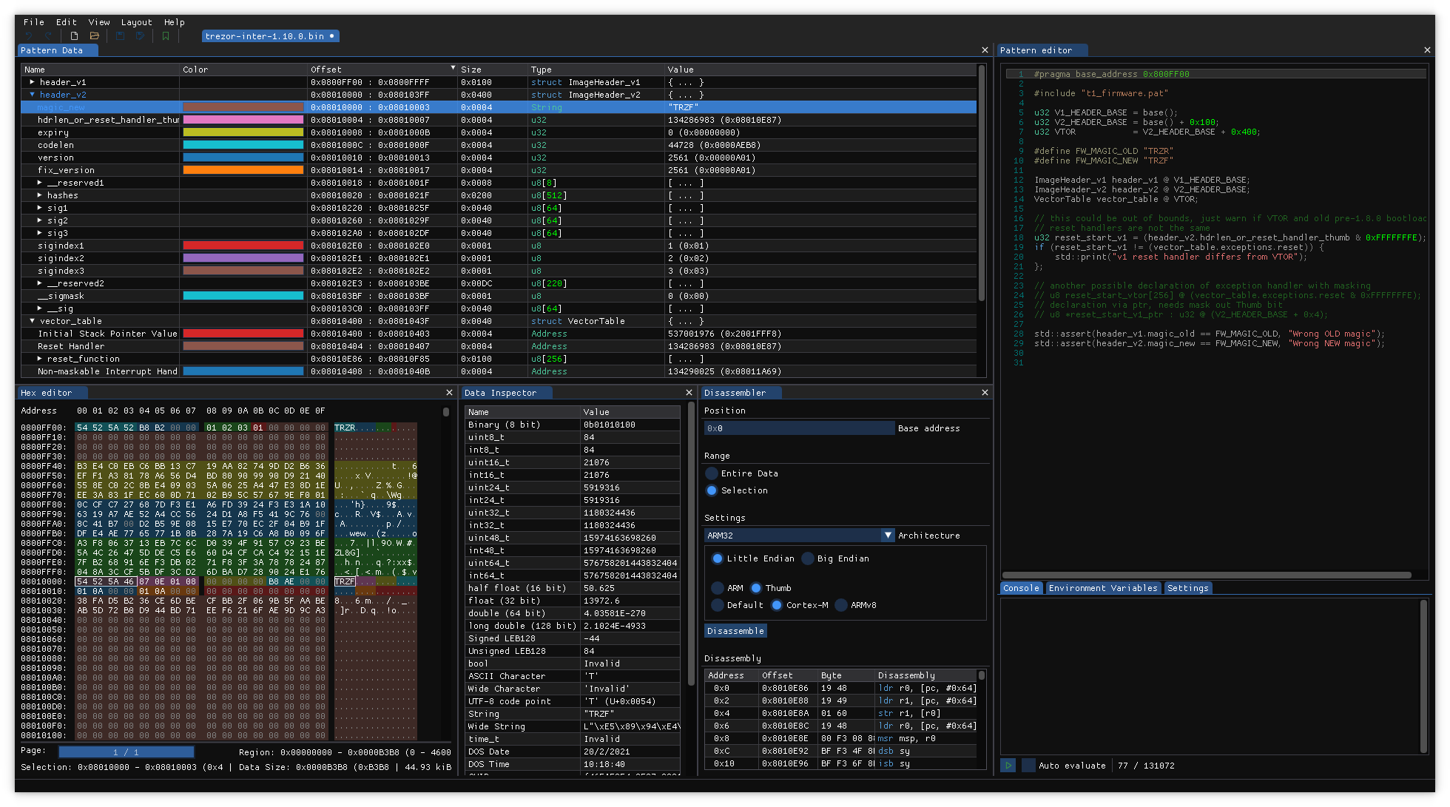The height and width of the screenshot is (807, 1450).
Task: Close the Hex editor panel
Action: coord(449,393)
